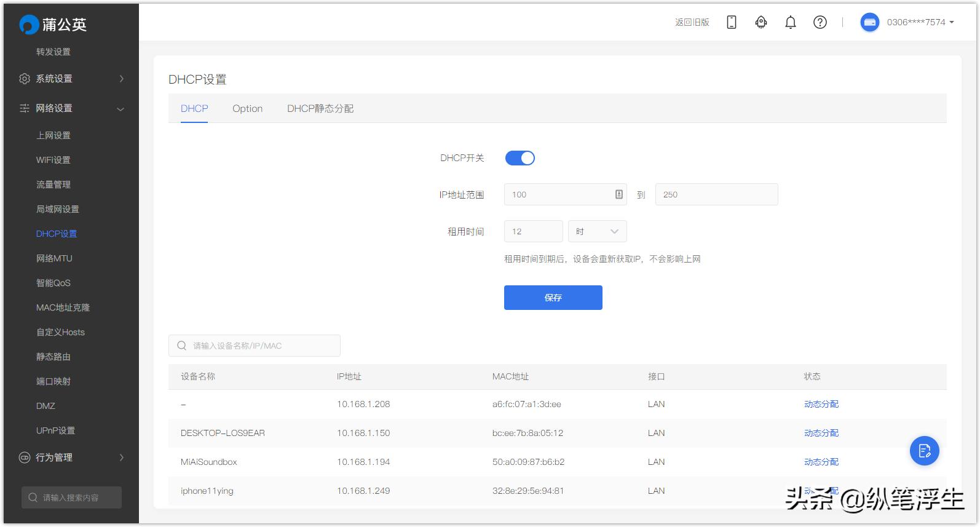The width and height of the screenshot is (980, 527).
Task: Click the lease time field 12
Action: click(534, 231)
